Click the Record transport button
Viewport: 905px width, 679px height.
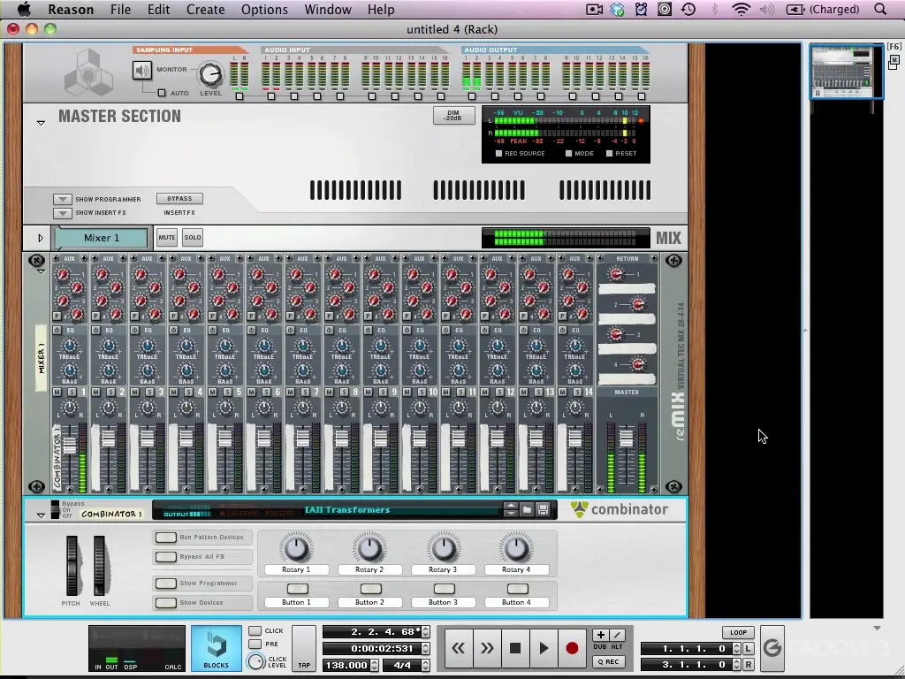572,648
